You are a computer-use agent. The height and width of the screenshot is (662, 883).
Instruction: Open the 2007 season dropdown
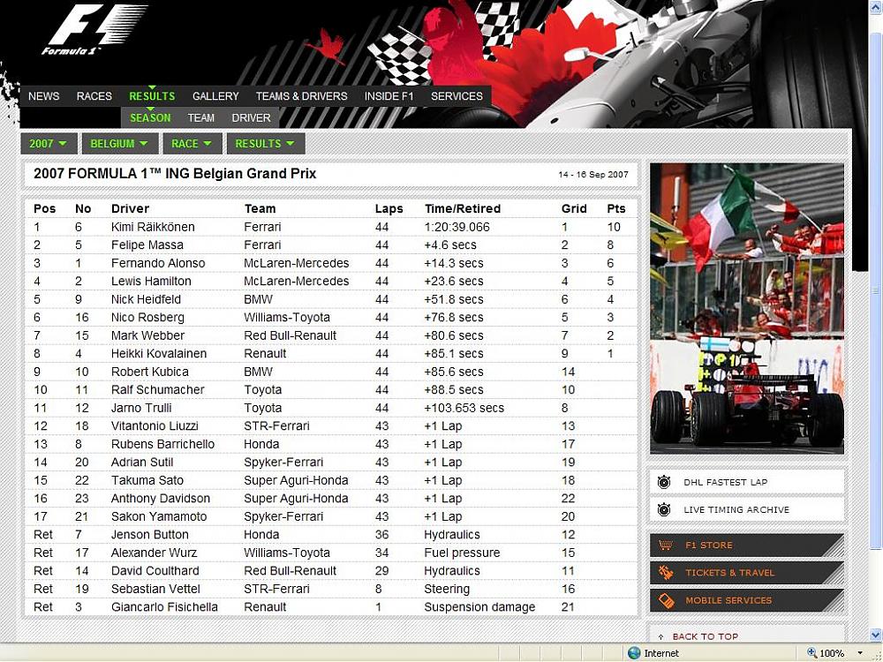[x=49, y=144]
